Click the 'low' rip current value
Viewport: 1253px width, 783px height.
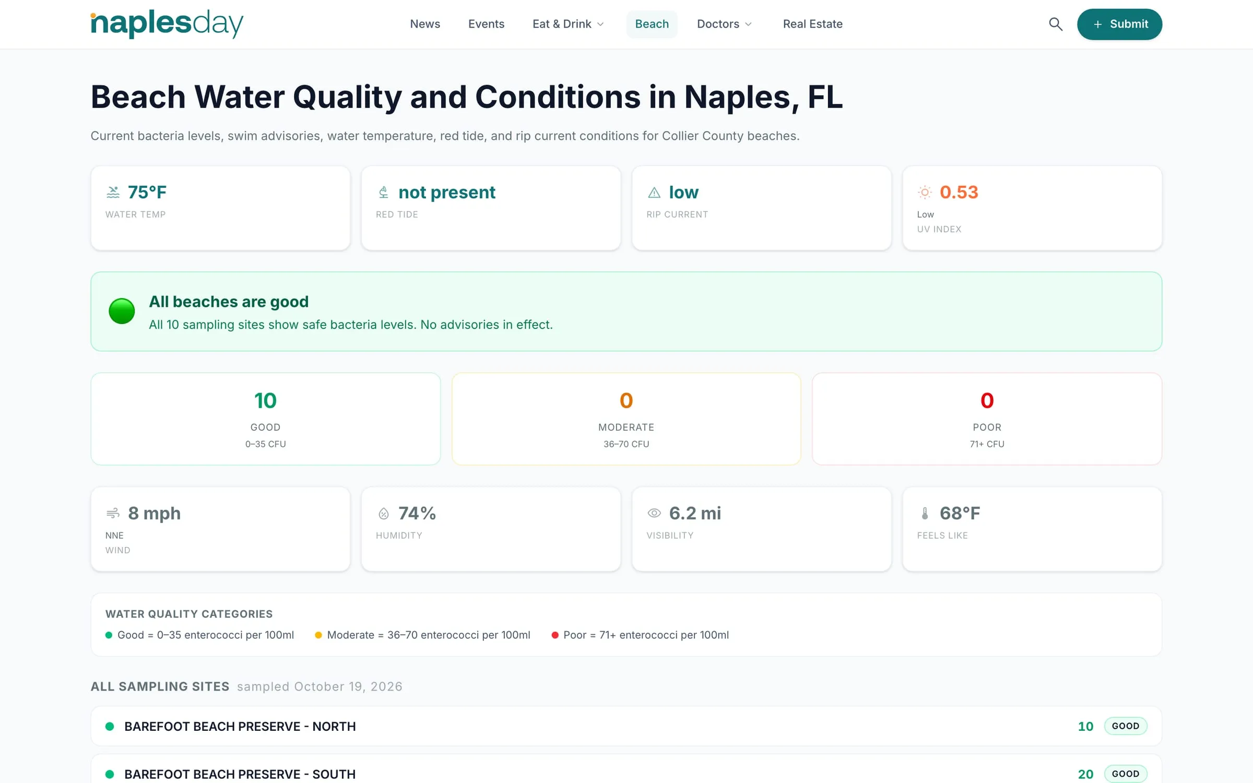click(683, 192)
